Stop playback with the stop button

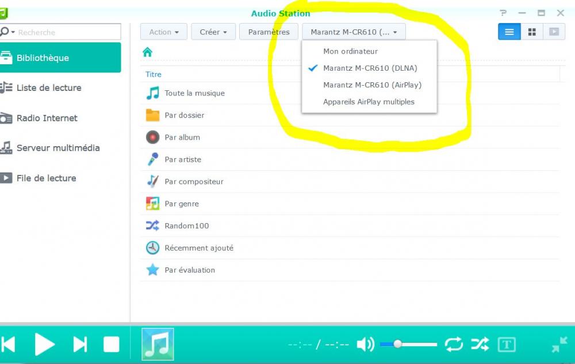(111, 344)
